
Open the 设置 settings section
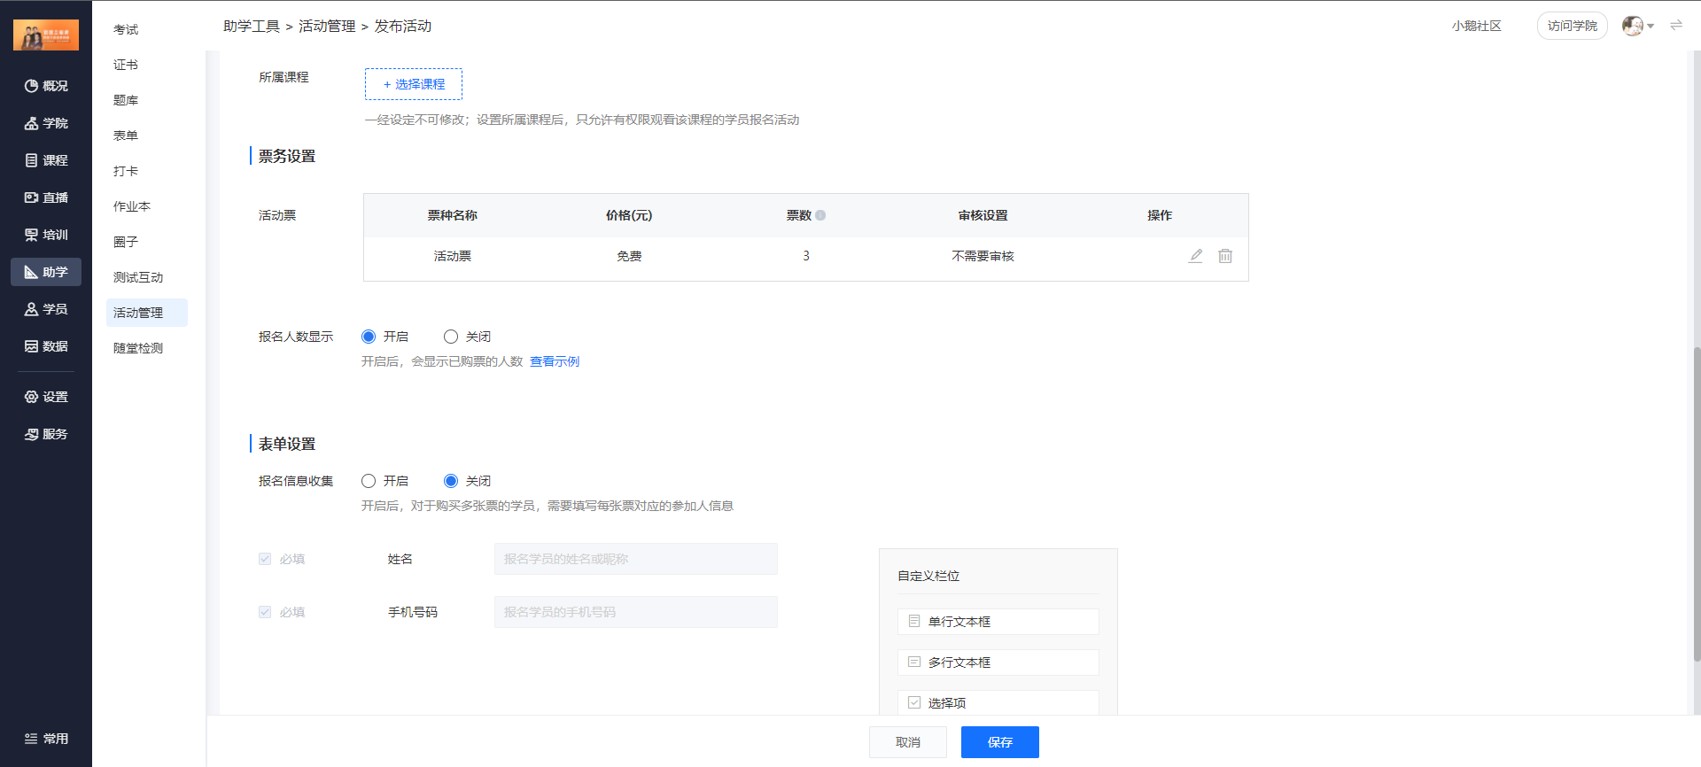[x=46, y=397]
